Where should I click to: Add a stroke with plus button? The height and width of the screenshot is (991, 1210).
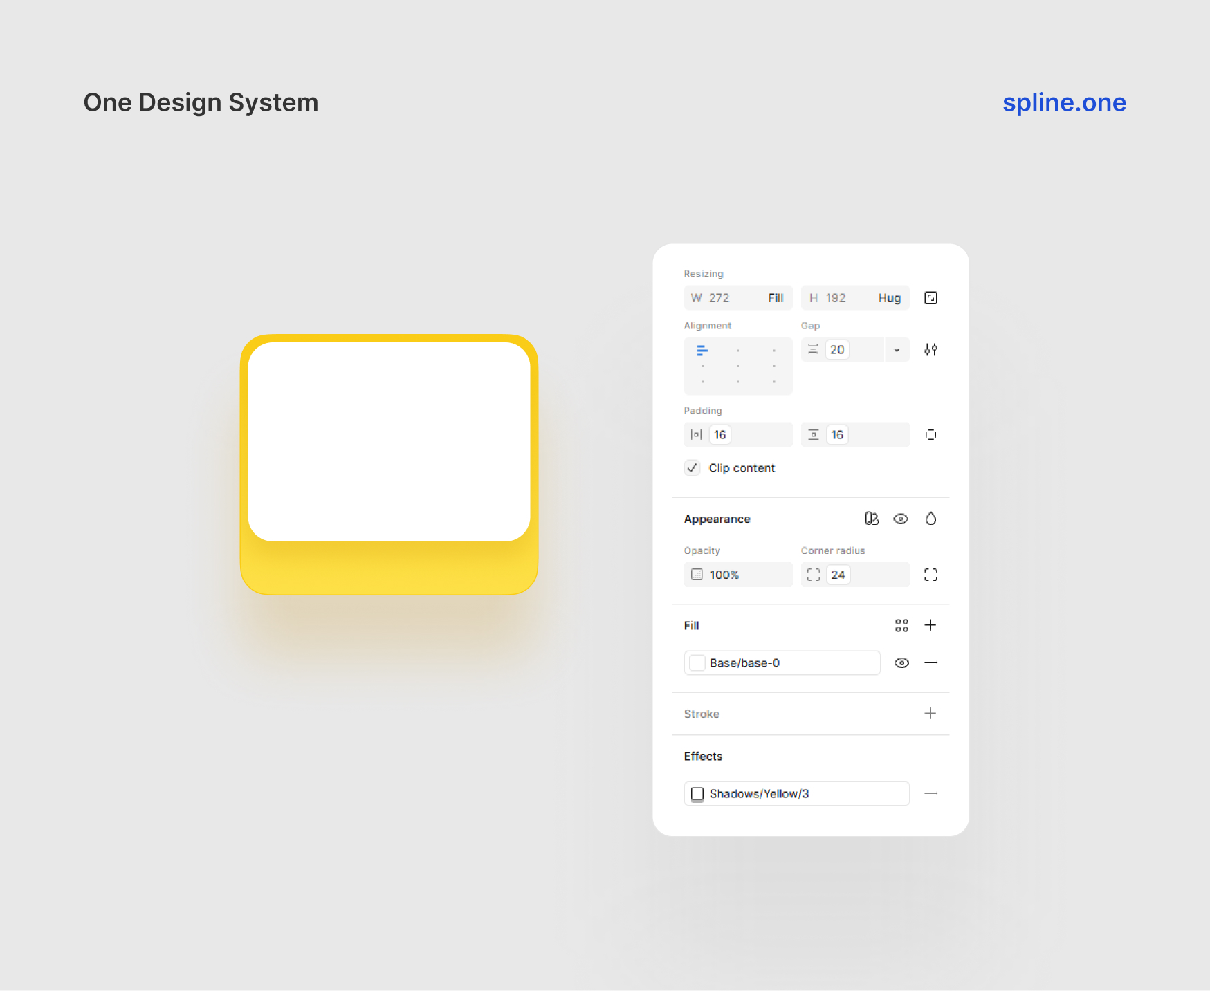[x=931, y=714]
